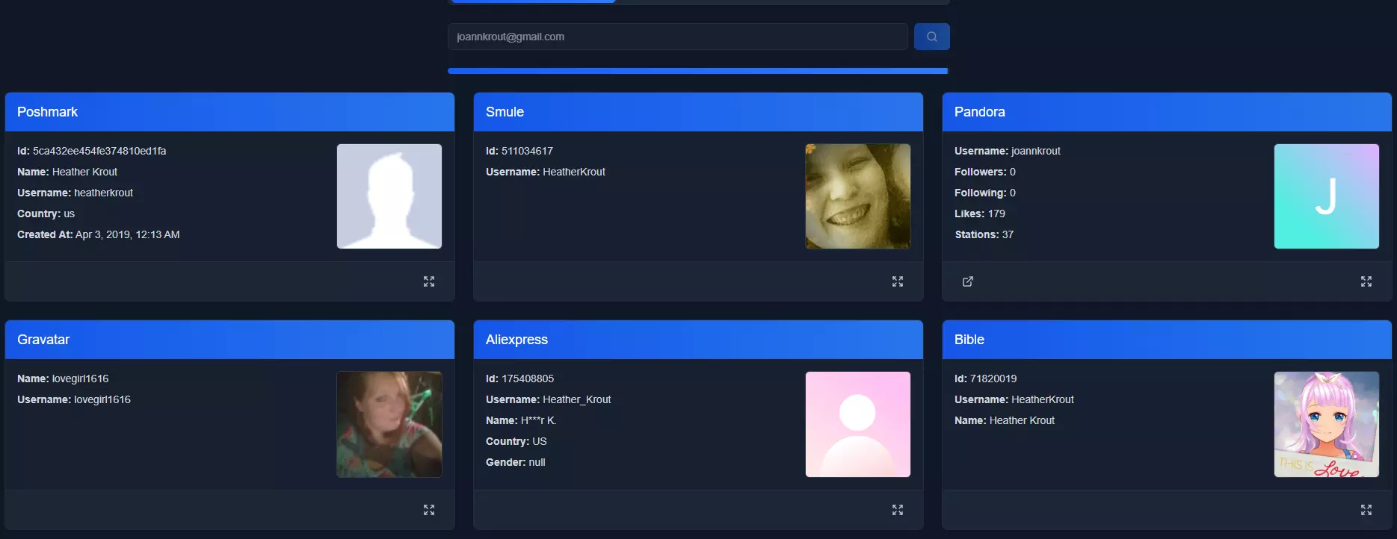The width and height of the screenshot is (1397, 539).
Task: Select Poshmark Name Heather Krout
Action: coord(67,172)
